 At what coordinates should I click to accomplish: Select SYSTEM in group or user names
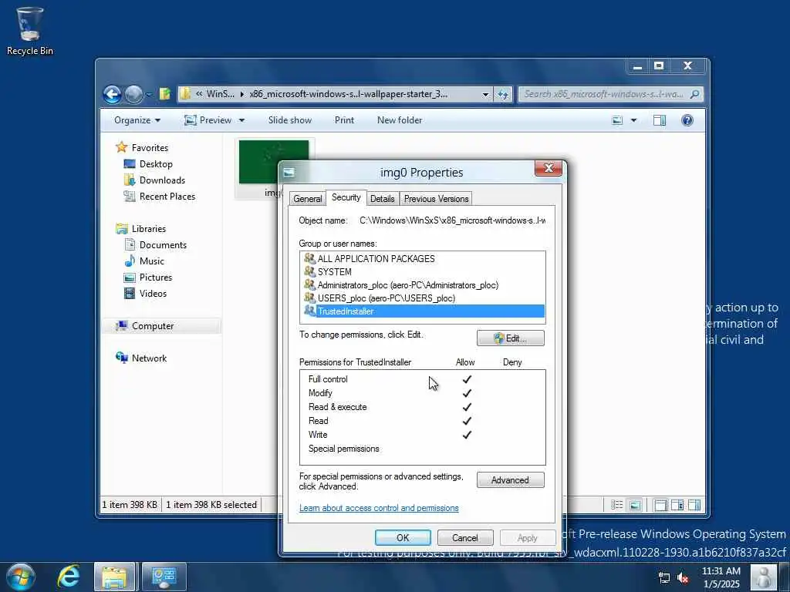[x=335, y=272]
